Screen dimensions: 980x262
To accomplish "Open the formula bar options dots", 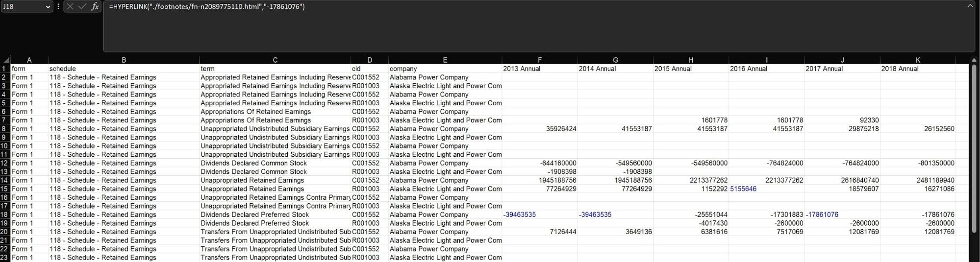I will pos(59,7).
